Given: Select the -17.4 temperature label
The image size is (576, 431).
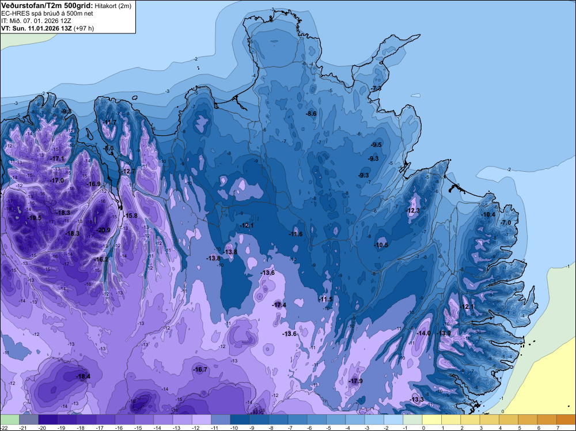Looking at the screenshot, I should pos(279,305).
